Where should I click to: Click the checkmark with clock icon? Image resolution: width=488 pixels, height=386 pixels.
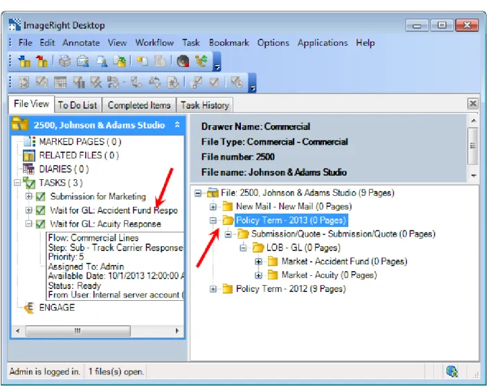pyautogui.click(x=237, y=82)
